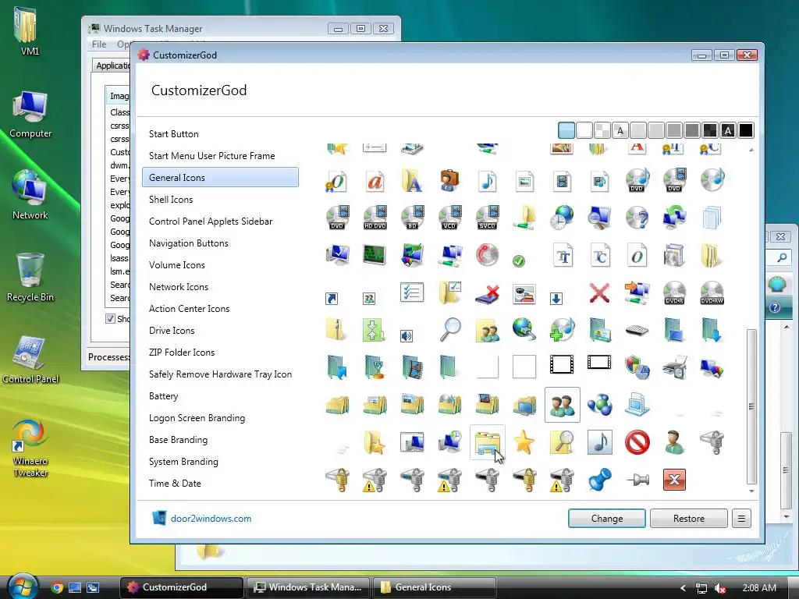Visit the door2windows.com link

tap(211, 519)
